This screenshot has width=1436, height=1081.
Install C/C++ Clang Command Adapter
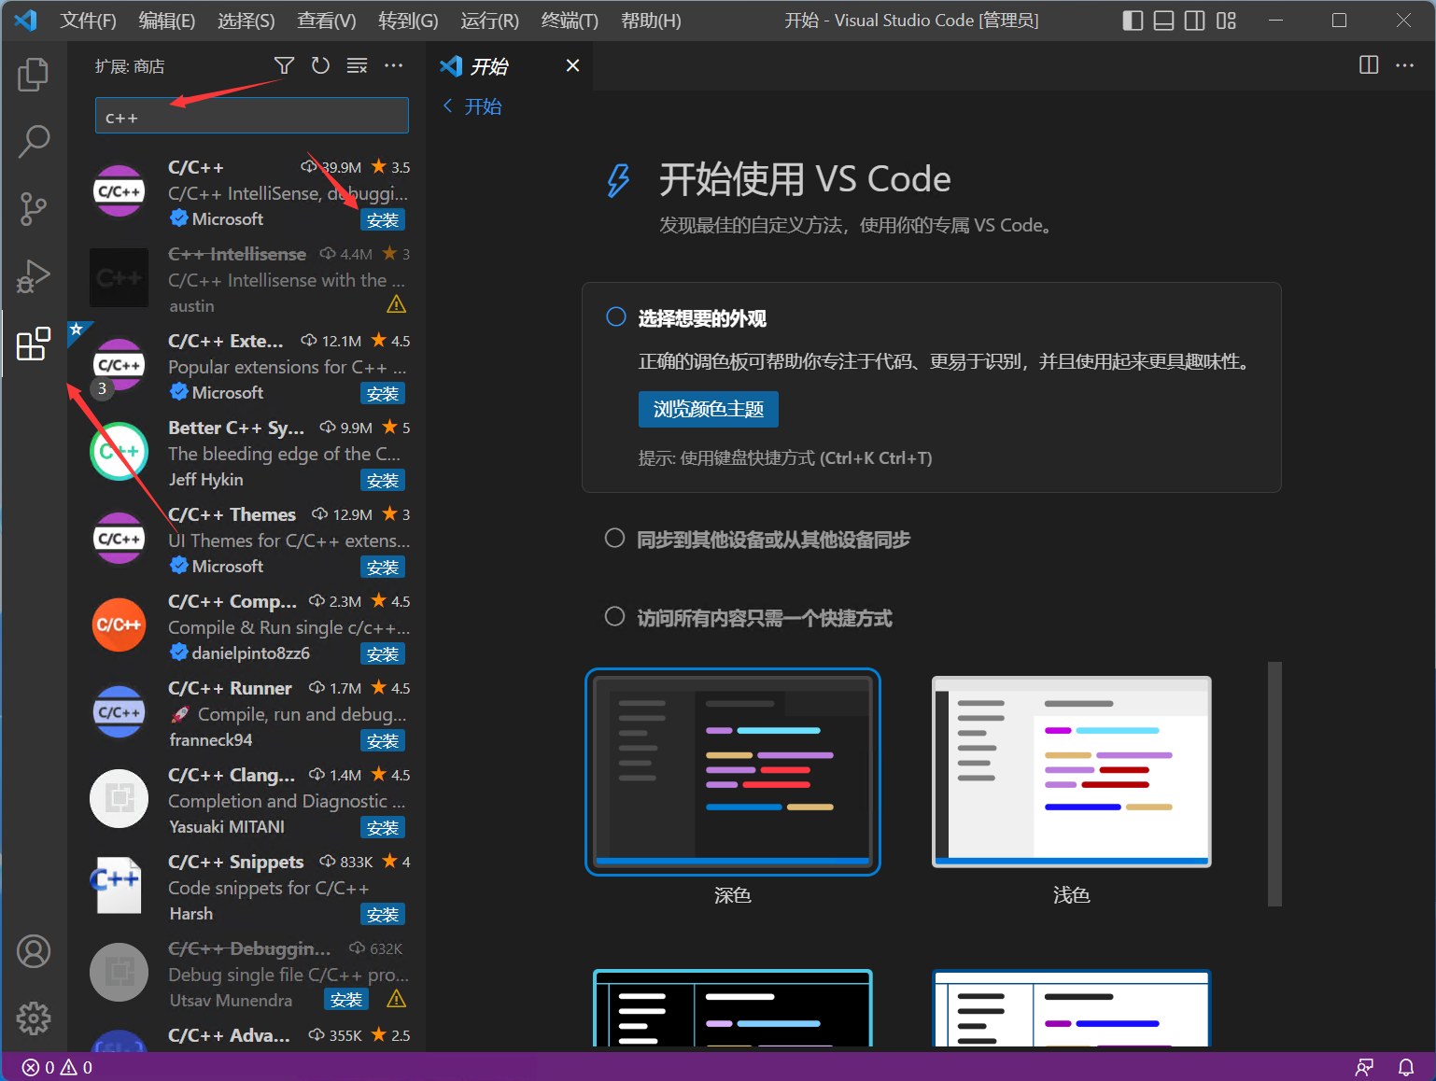pos(383,828)
